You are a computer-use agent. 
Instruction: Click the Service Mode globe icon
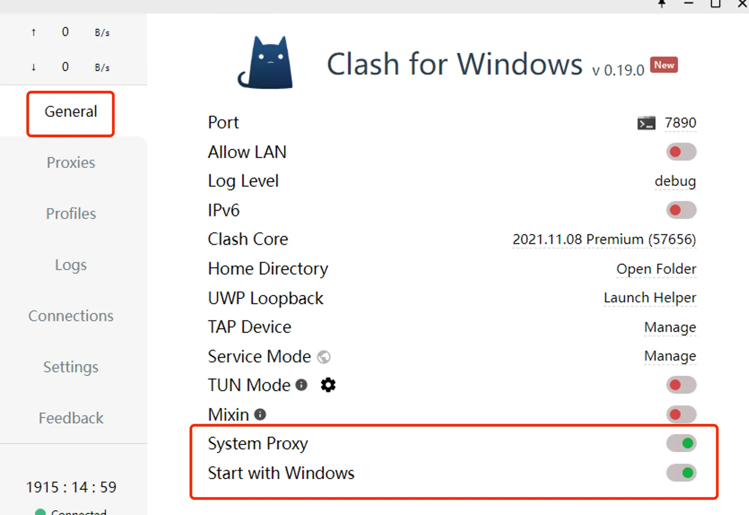(x=324, y=357)
